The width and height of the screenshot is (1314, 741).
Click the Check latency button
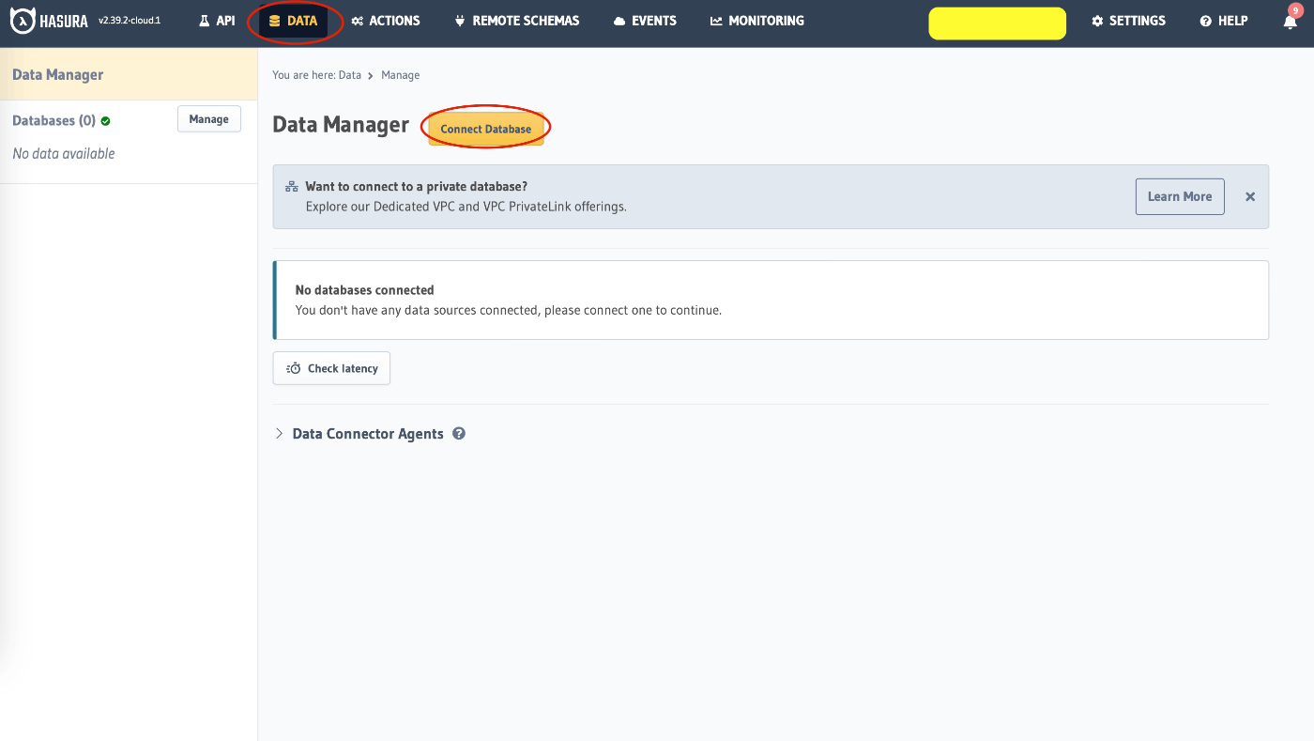[331, 368]
